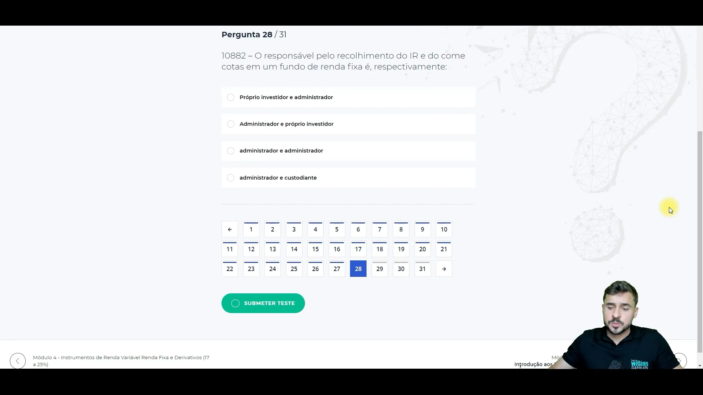The height and width of the screenshot is (395, 703).
Task: Go to previous questions with left arrow
Action: [x=230, y=229]
